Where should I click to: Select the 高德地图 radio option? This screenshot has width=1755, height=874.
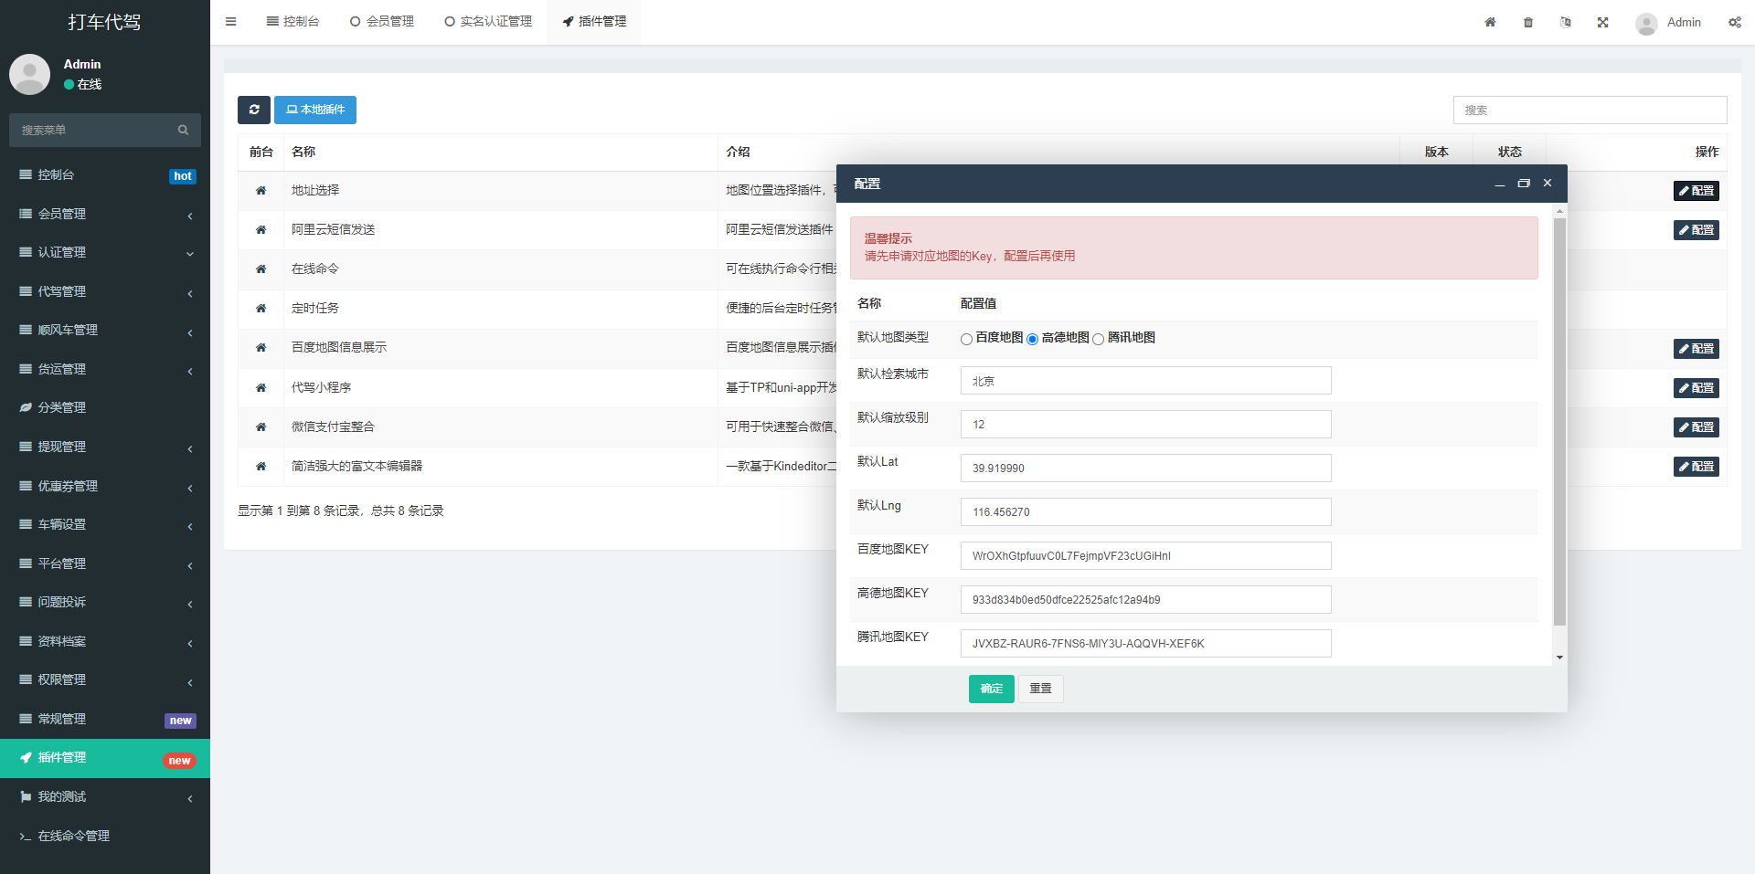click(1032, 339)
